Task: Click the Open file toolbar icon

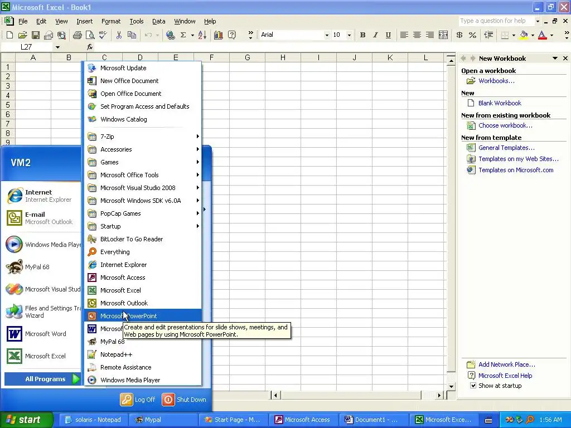Action: coord(22,35)
